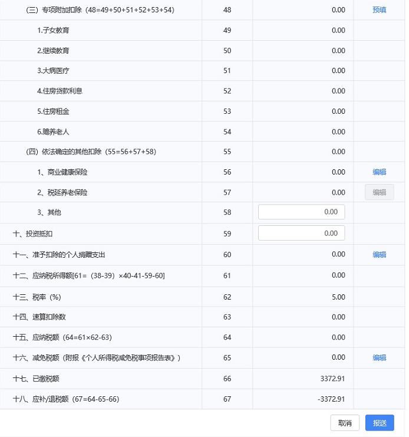Click the 其他 row 58 input field
409x437 pixels.
click(x=302, y=212)
